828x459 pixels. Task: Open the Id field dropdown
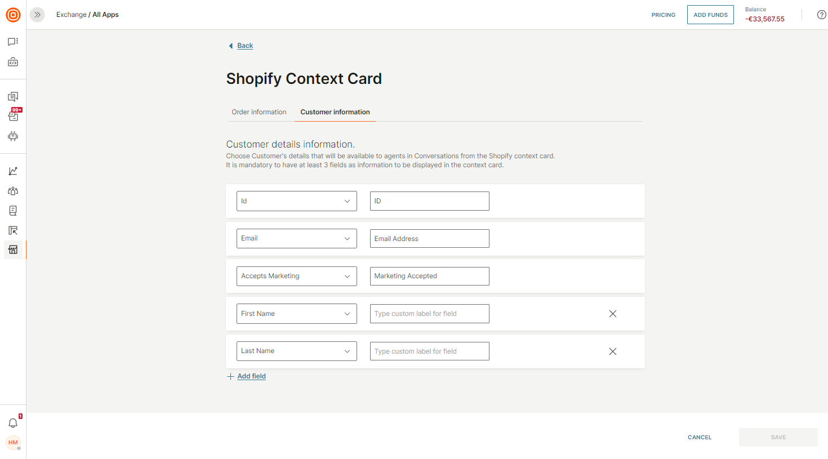click(x=296, y=201)
